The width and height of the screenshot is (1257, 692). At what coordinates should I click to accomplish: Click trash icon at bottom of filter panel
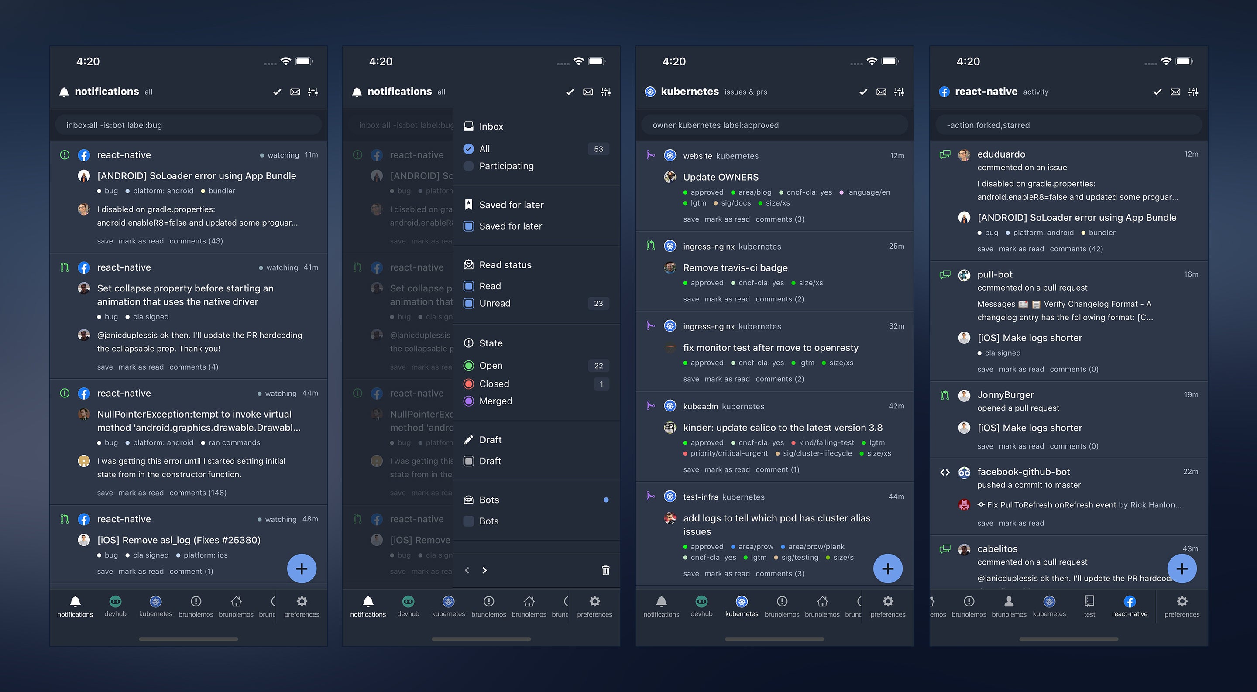pyautogui.click(x=605, y=570)
